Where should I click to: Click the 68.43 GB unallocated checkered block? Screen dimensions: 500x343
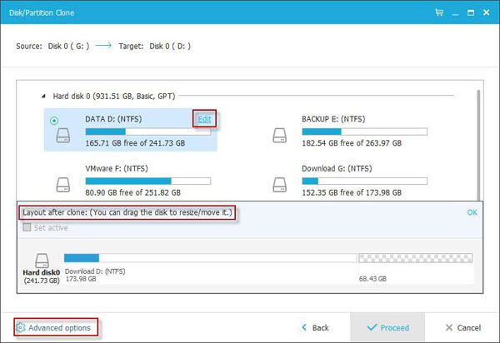416,258
